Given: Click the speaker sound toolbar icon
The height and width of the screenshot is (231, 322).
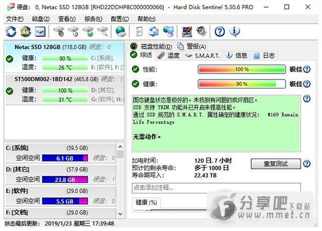Looking at the screenshot, I should [x=201, y=32].
